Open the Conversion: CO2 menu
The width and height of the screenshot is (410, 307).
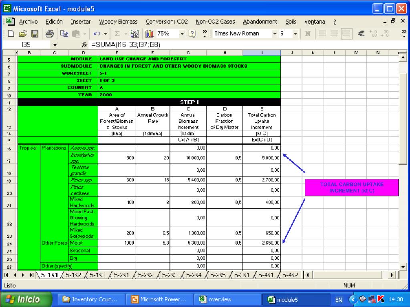coord(167,22)
